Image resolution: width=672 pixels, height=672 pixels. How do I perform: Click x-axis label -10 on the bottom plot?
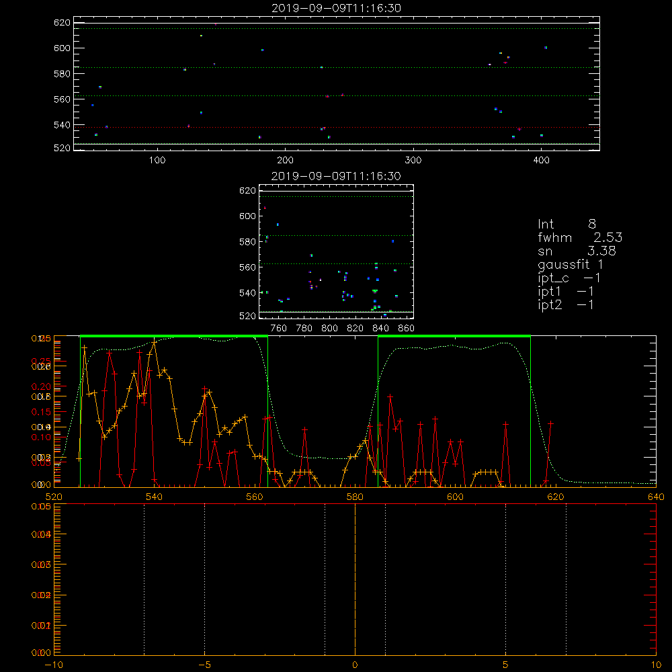54,665
